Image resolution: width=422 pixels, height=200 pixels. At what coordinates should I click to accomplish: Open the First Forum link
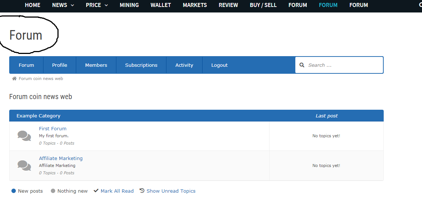53,129
